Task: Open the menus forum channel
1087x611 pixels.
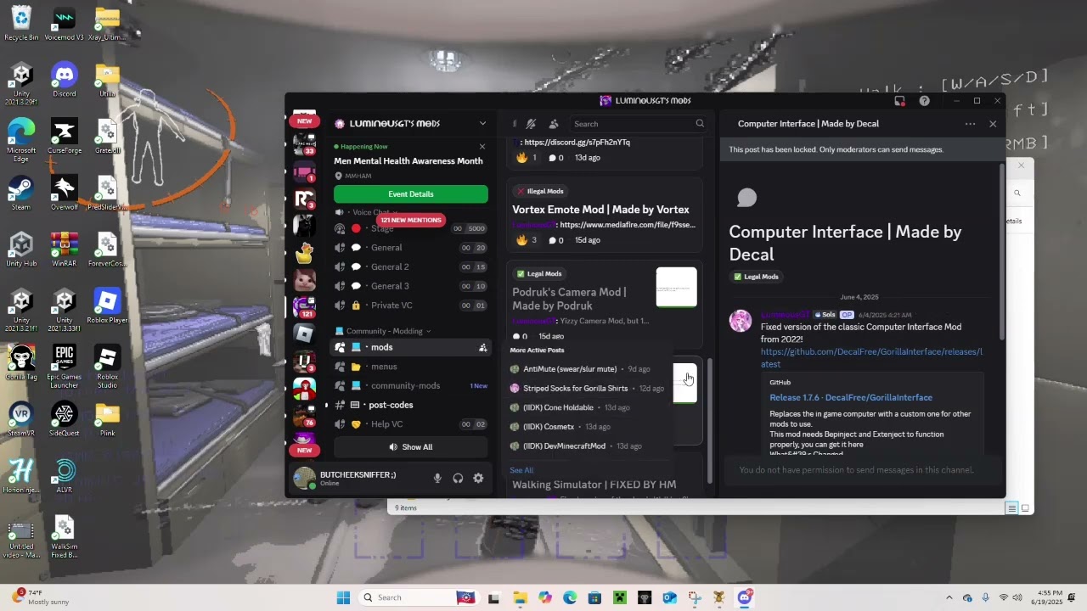Action: click(411, 367)
